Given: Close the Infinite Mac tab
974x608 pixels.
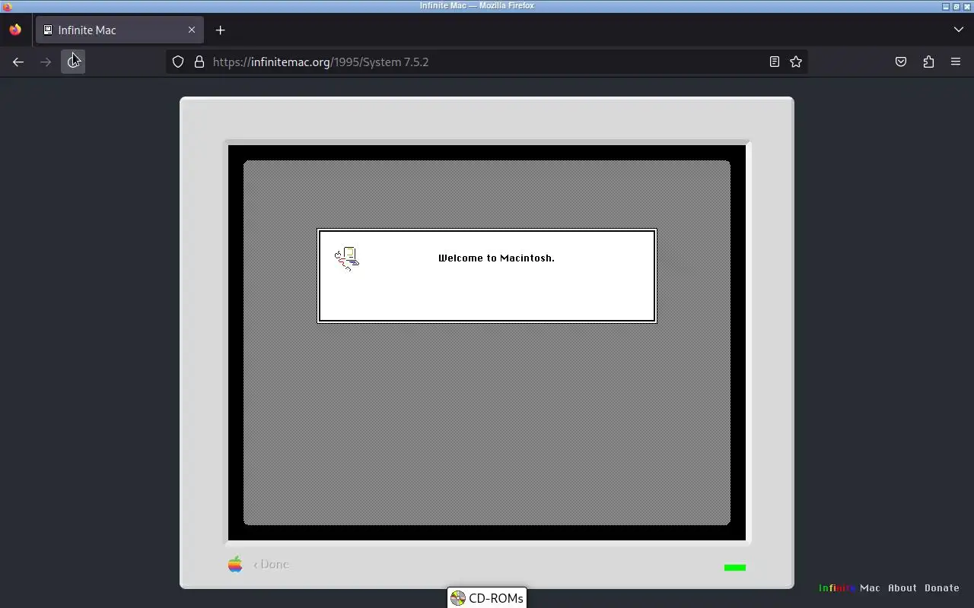Looking at the screenshot, I should [x=192, y=30].
